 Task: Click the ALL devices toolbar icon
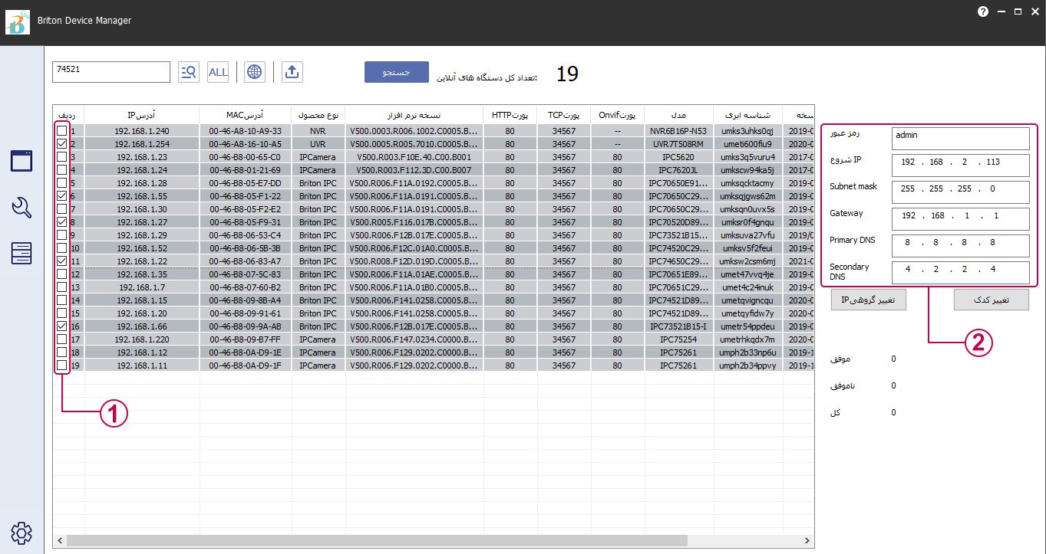pyautogui.click(x=218, y=72)
